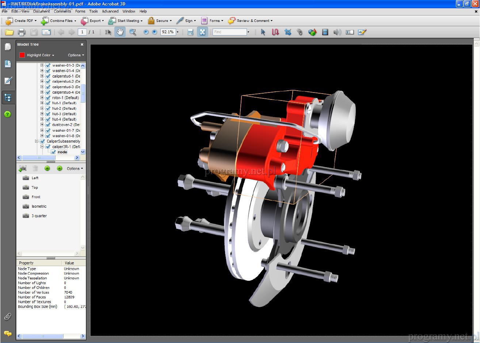Screen dimensions: 480x343
Task: Click the Sound tool speaker icon
Action: [x=337, y=32]
